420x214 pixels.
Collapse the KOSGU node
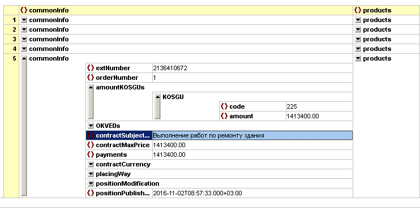pos(157,97)
